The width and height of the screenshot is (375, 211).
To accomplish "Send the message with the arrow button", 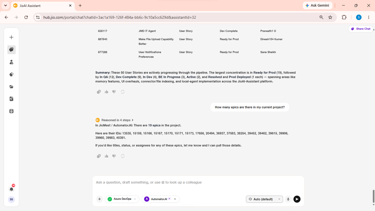I will [297, 199].
